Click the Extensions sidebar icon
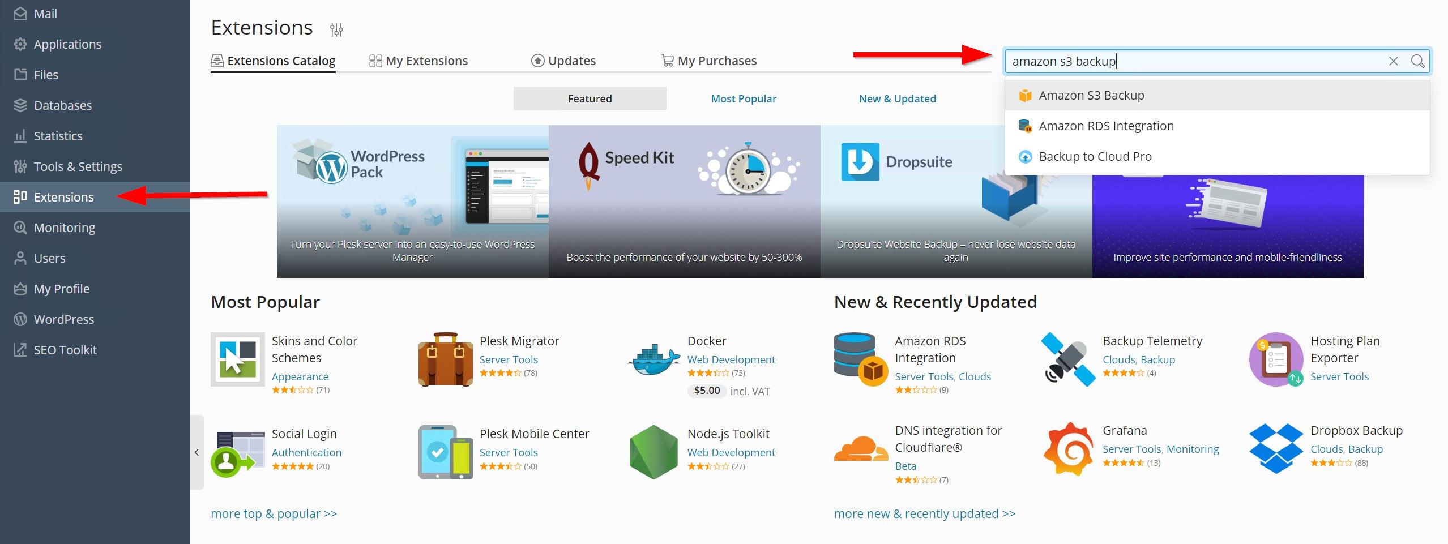The image size is (1448, 544). pos(20,196)
